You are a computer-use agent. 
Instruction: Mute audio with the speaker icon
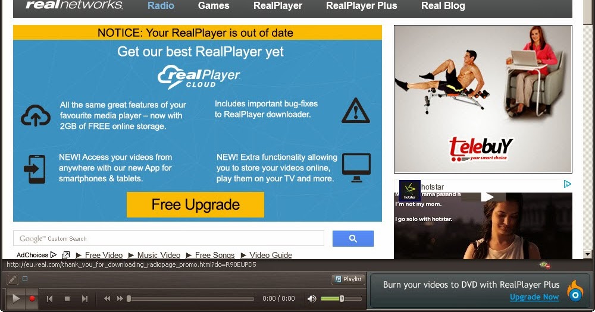(312, 299)
